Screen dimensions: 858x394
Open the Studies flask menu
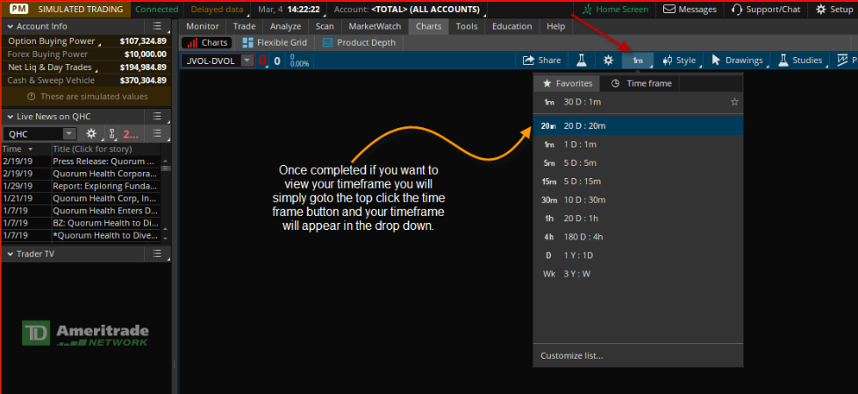coord(800,61)
